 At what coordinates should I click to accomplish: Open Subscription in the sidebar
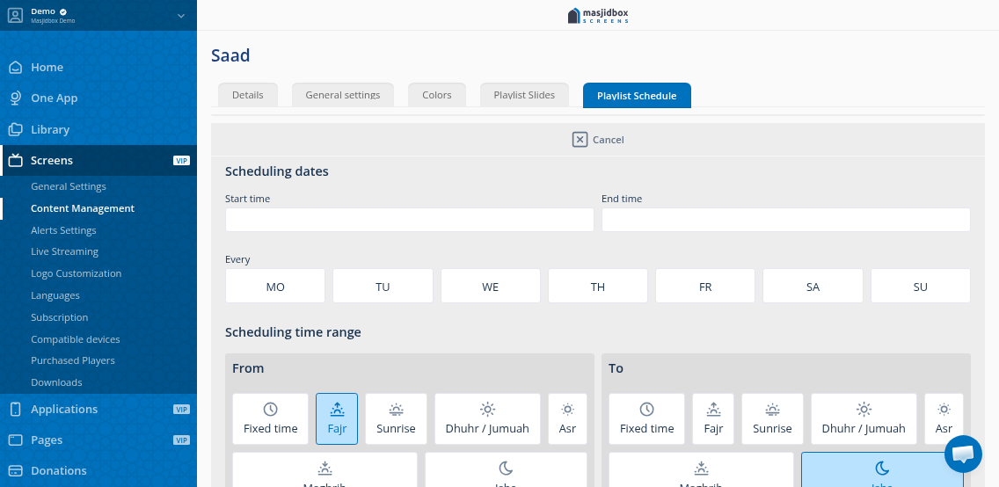pyautogui.click(x=60, y=317)
